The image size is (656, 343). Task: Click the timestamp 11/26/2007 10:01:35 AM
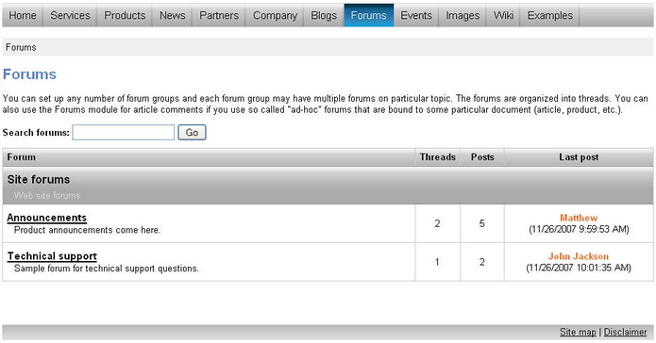579,268
